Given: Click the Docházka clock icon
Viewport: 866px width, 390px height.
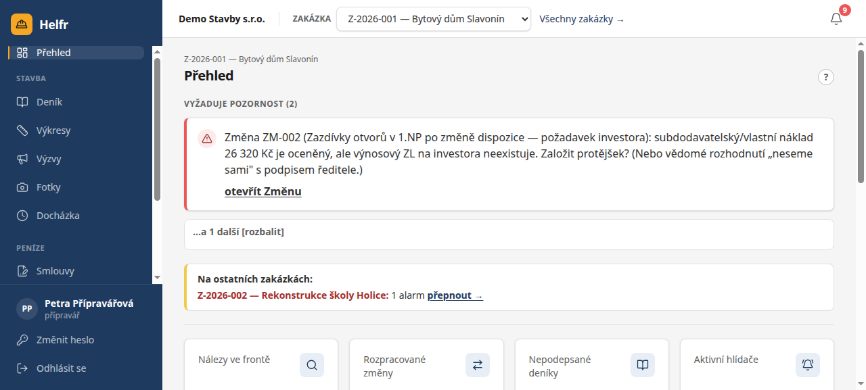Looking at the screenshot, I should (x=22, y=216).
